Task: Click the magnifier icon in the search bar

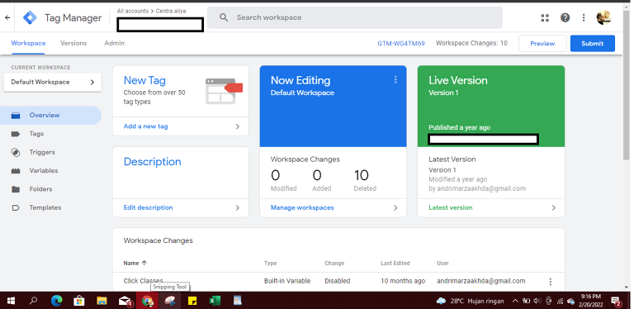Action: [224, 17]
